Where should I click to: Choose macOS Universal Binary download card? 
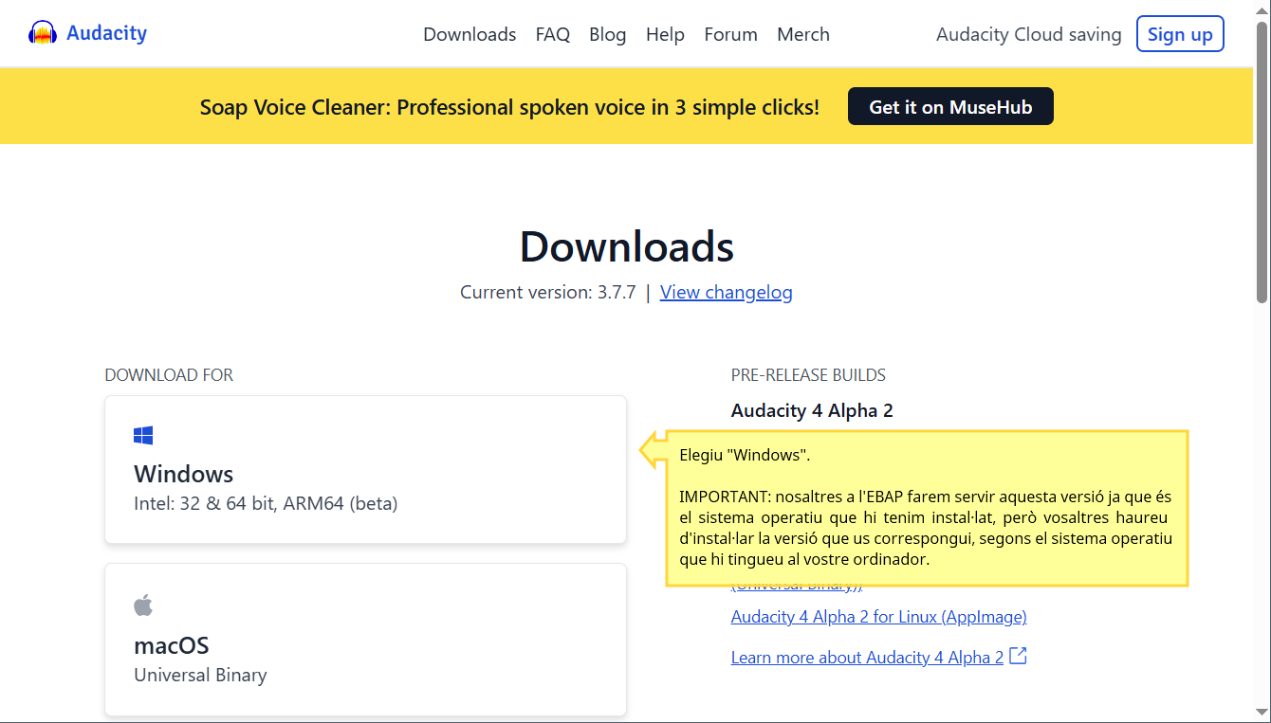click(365, 640)
